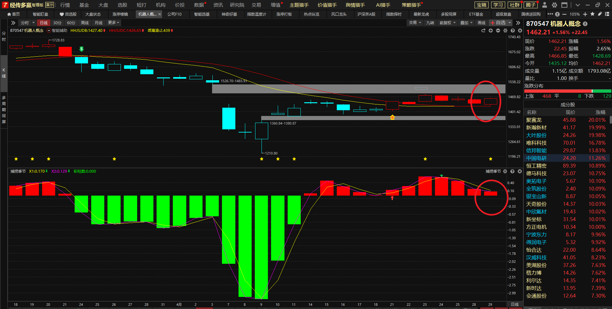
Task: Open the 选股 menu
Action: [122, 5]
